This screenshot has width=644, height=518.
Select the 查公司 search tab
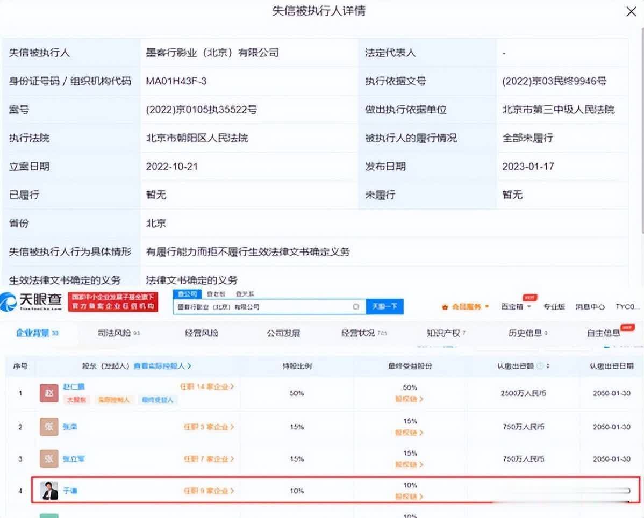pyautogui.click(x=187, y=294)
